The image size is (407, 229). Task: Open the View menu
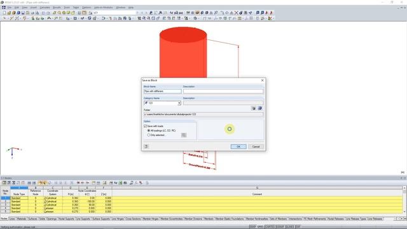point(24,8)
